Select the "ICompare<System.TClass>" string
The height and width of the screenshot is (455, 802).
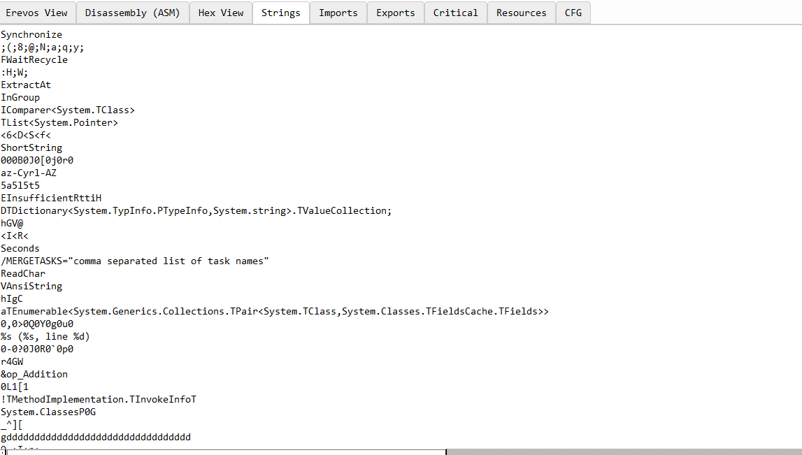tap(68, 110)
